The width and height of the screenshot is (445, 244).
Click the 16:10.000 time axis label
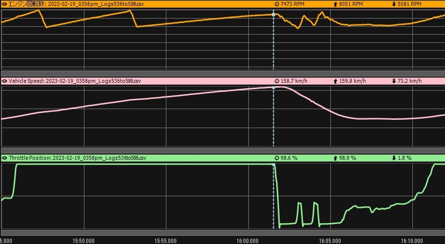coord(412,241)
